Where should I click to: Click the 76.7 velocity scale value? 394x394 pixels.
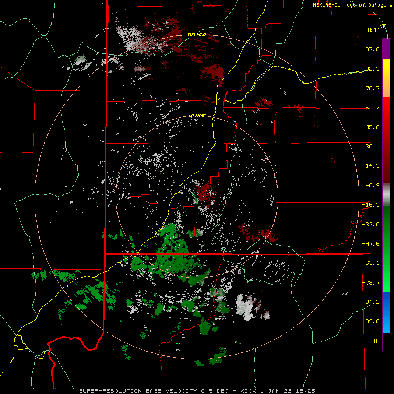tap(373, 88)
